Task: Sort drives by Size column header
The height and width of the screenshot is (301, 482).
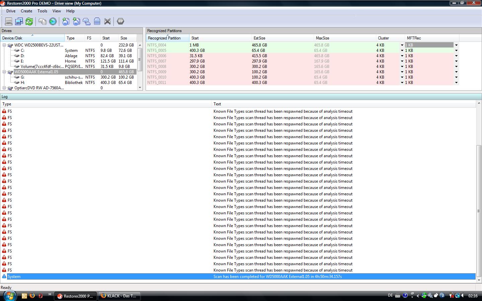Action: (128, 38)
